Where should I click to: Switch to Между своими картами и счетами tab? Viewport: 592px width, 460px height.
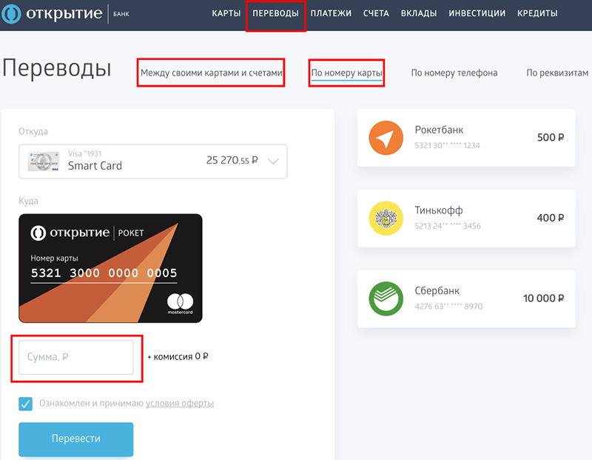point(212,73)
